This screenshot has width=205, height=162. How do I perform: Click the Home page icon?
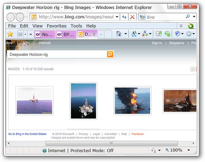tap(119, 34)
